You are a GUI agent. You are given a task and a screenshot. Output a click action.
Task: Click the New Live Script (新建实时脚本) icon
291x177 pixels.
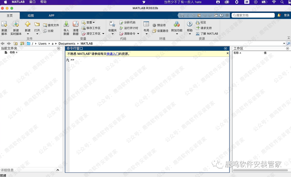tap(16, 24)
